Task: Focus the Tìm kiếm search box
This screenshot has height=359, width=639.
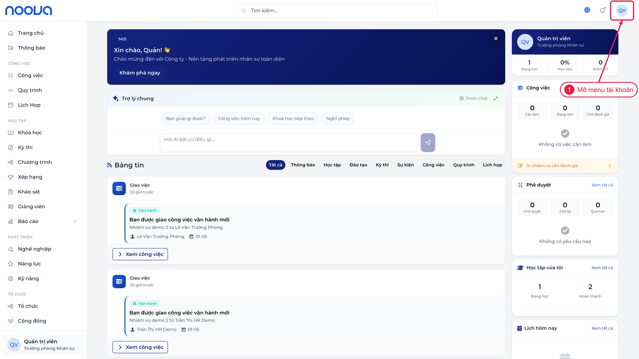Action: pos(337,10)
